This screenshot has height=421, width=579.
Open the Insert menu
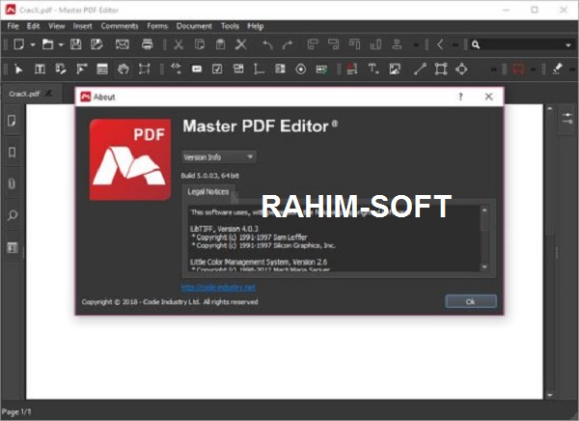tap(82, 26)
